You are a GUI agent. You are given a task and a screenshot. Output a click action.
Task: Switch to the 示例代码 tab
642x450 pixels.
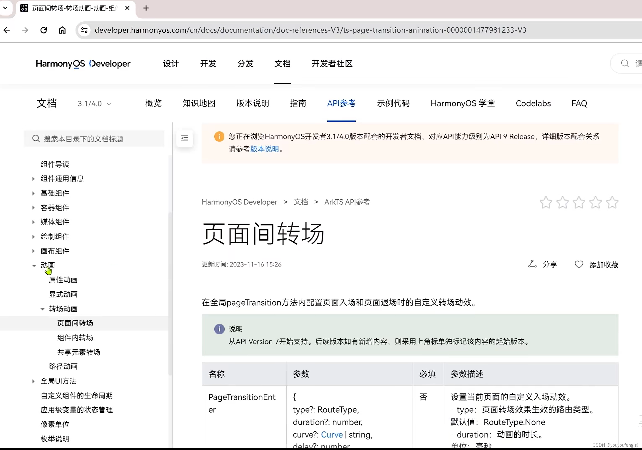[393, 103]
